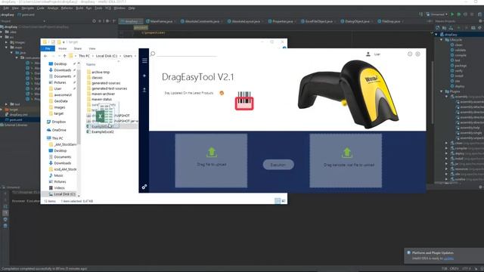484x272 pixels.
Task: Click the orange badge beside Stay Updated text
Action: coord(222,93)
